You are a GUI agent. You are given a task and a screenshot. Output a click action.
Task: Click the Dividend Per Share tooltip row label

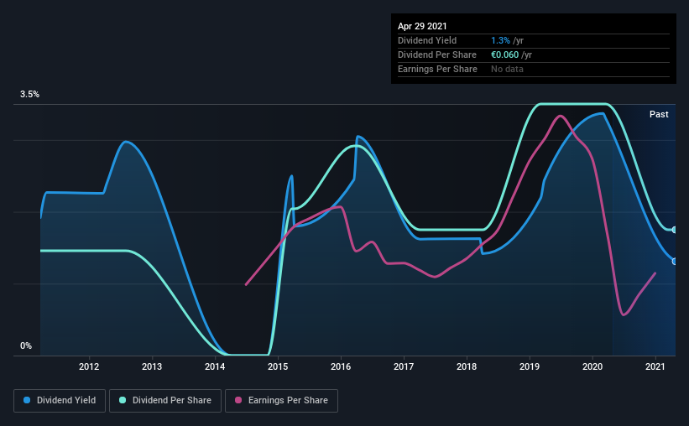pyautogui.click(x=436, y=55)
